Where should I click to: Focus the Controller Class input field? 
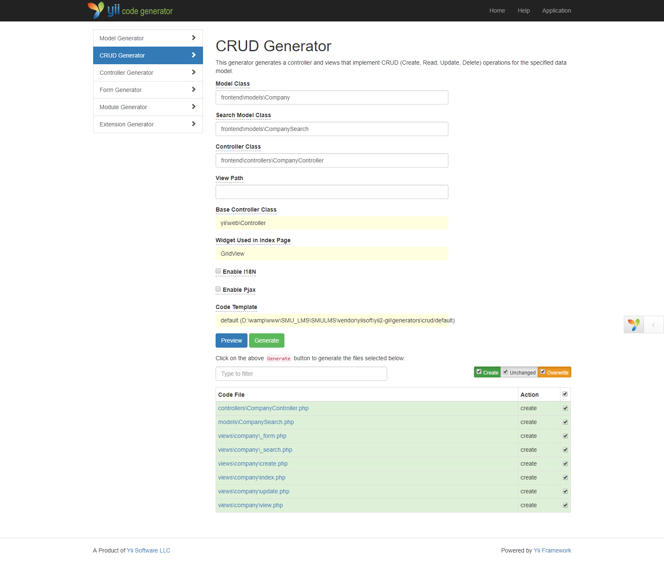tap(332, 160)
